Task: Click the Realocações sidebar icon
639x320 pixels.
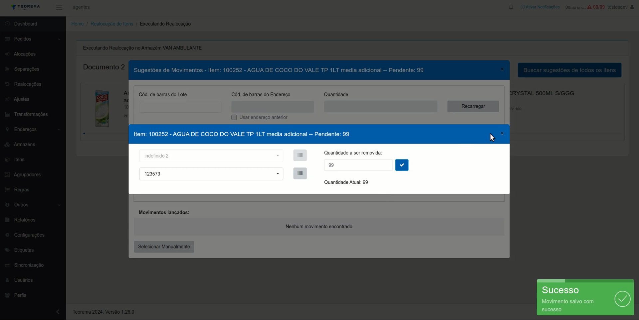Action: pyautogui.click(x=7, y=84)
